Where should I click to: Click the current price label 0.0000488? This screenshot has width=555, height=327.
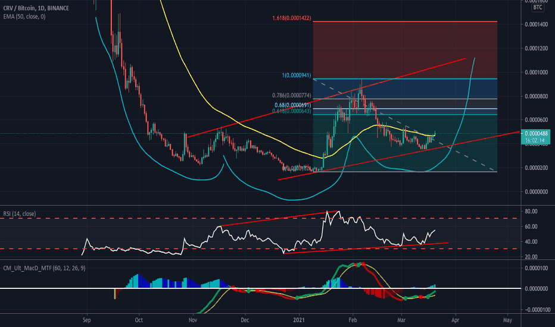[x=536, y=133]
